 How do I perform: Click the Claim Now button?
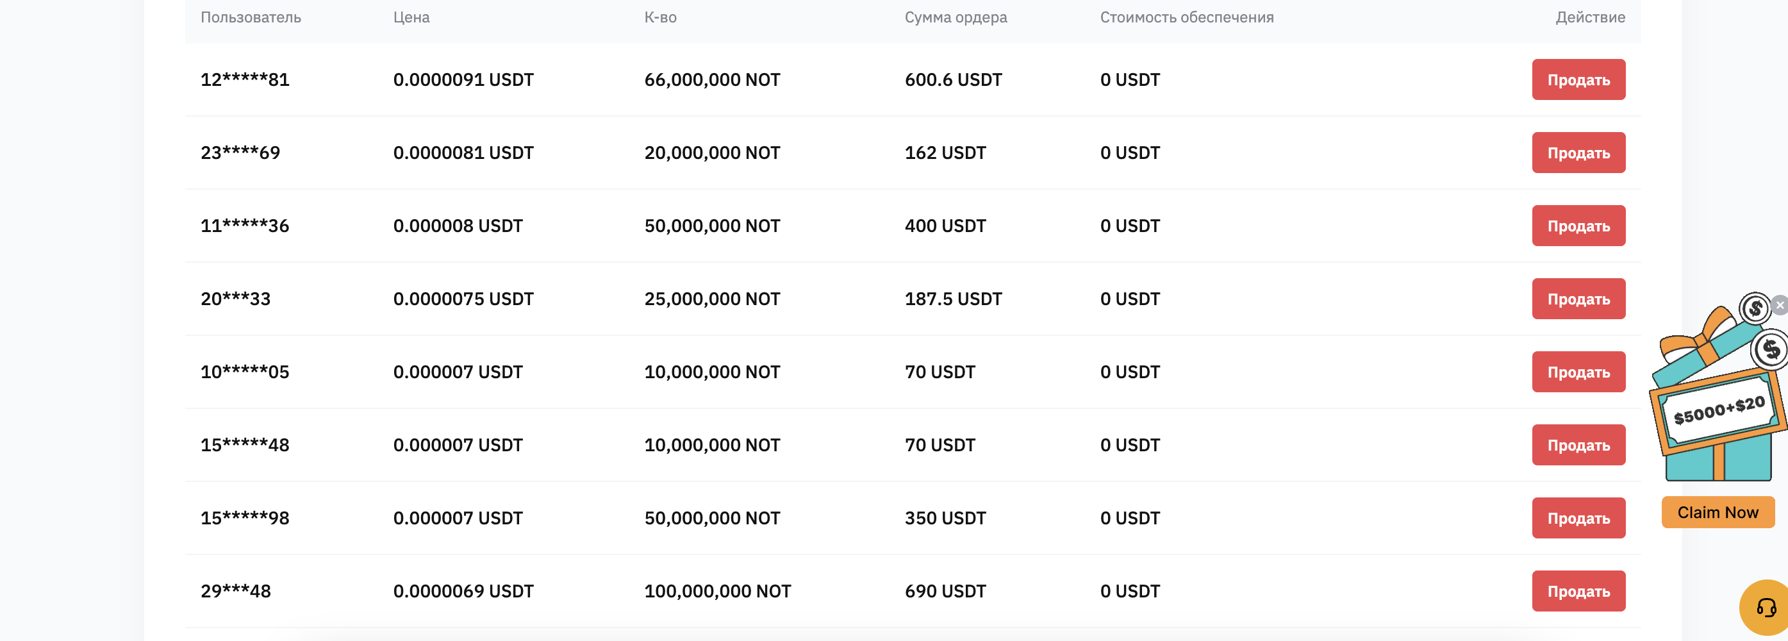(x=1718, y=513)
